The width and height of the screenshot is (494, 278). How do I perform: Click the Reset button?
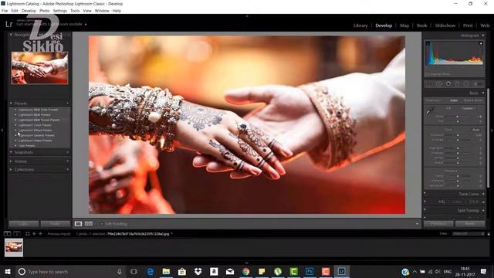point(470,224)
